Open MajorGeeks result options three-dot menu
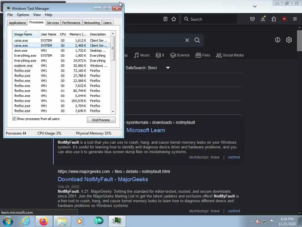302x227 pixels. (224, 211)
